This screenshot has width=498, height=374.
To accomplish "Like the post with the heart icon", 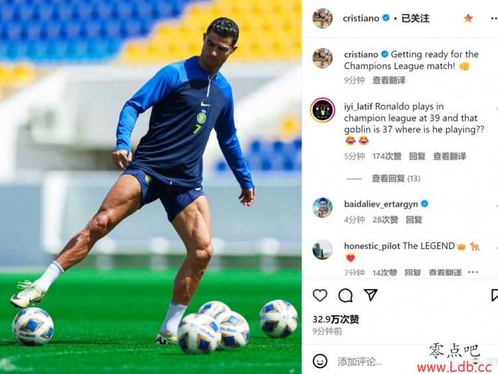I will tap(320, 295).
